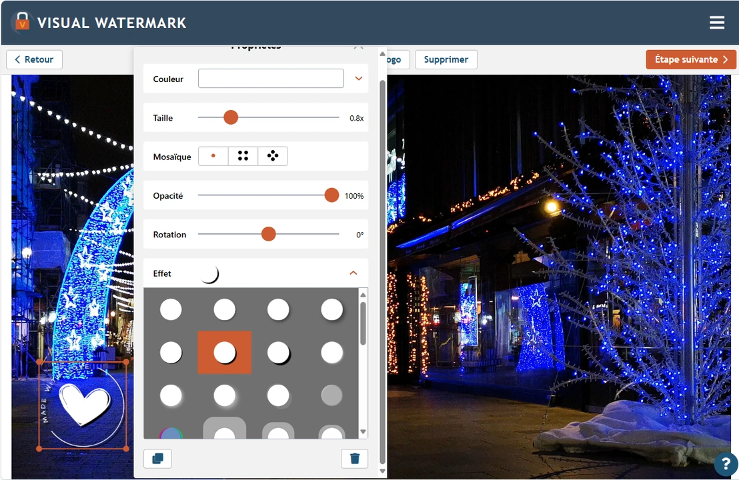Click the watermark's bottom-right corner handle
Viewport: 739px width, 480px height.
tap(126, 449)
